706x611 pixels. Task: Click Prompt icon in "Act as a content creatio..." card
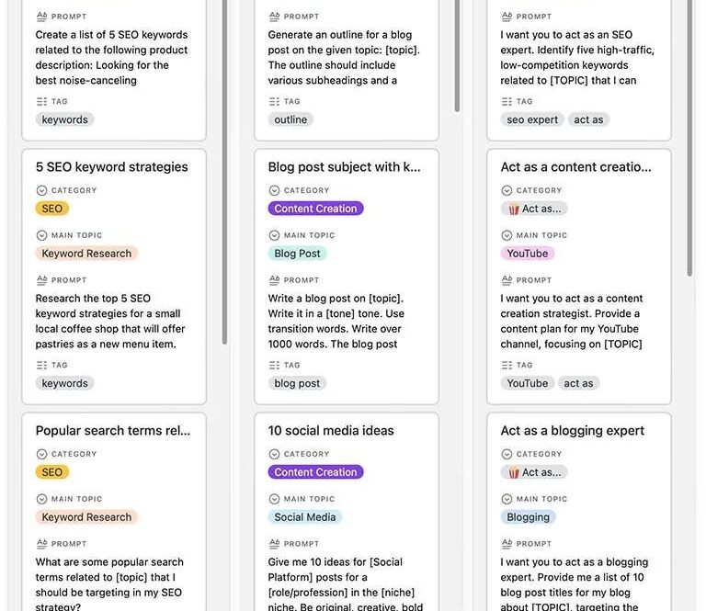point(507,280)
